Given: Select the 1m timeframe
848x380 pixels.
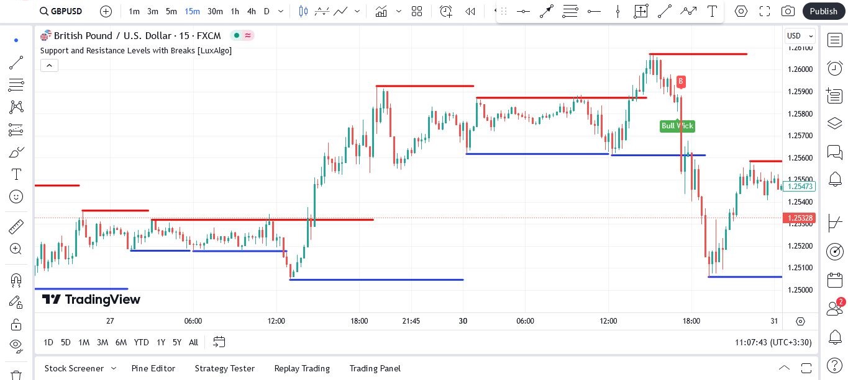Looking at the screenshot, I should click(134, 11).
